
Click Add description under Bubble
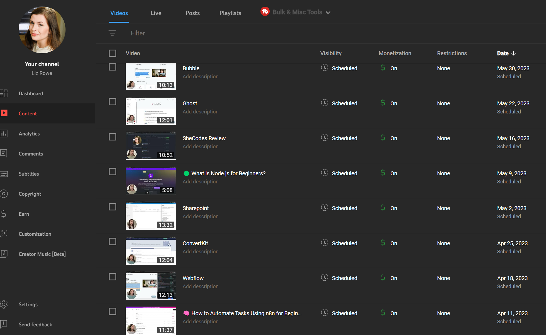click(200, 77)
